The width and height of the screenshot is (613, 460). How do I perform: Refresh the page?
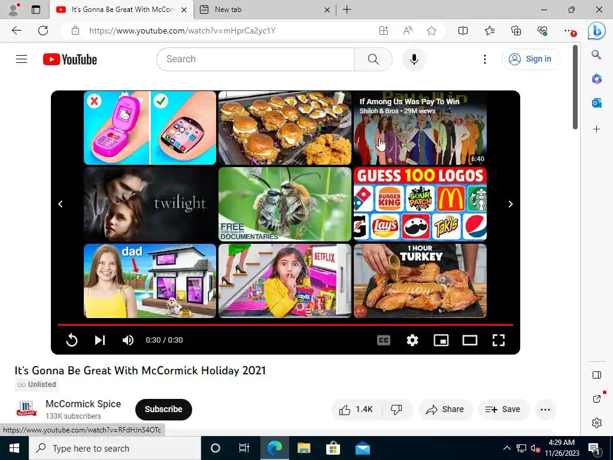point(43,31)
